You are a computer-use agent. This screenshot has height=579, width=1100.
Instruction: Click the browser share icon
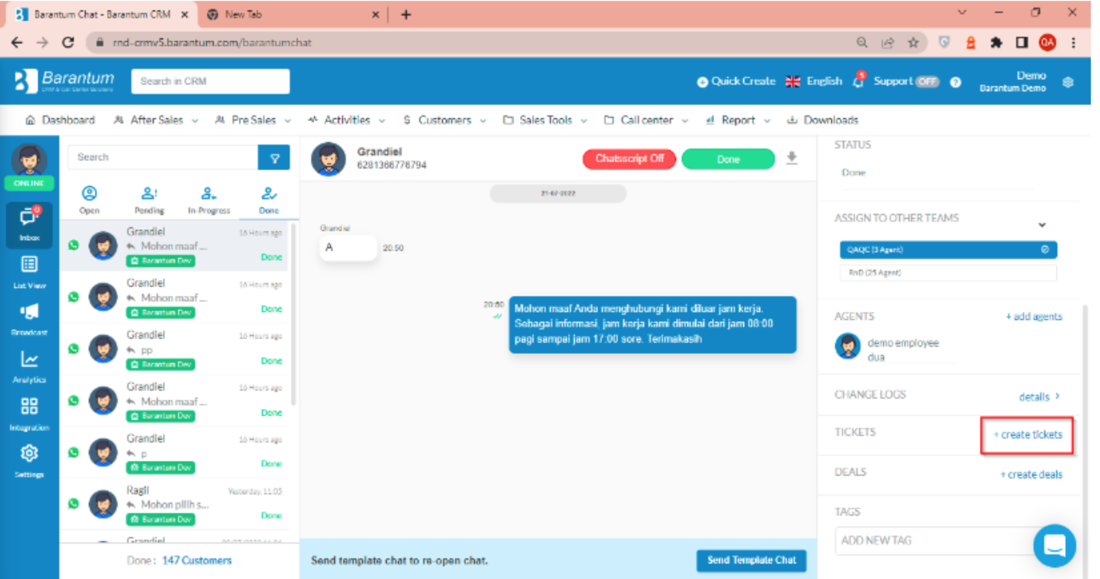coord(887,43)
